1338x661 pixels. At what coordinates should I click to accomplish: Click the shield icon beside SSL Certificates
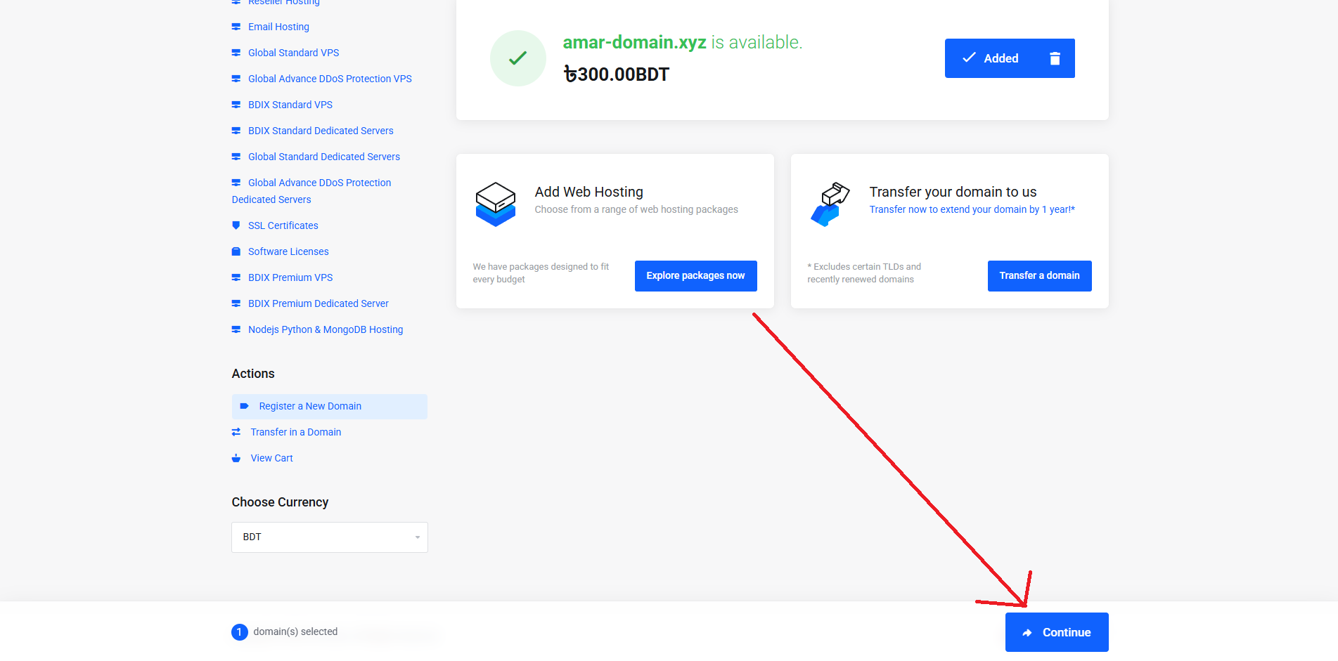tap(236, 225)
